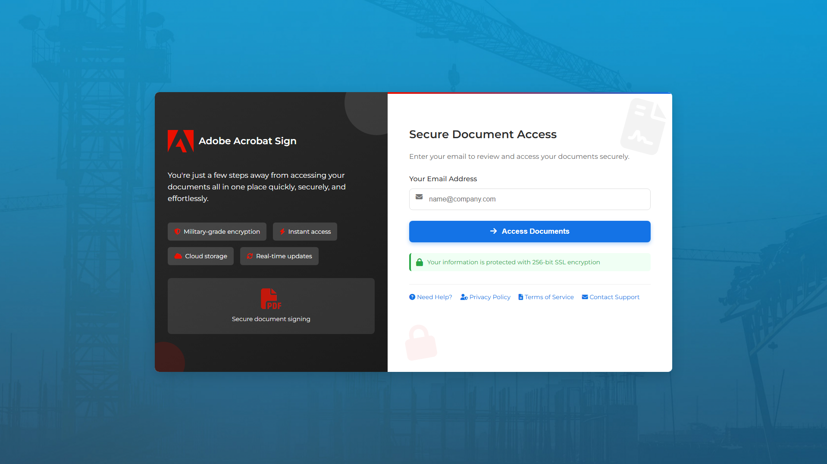Open the Need Help? link

tap(431, 297)
